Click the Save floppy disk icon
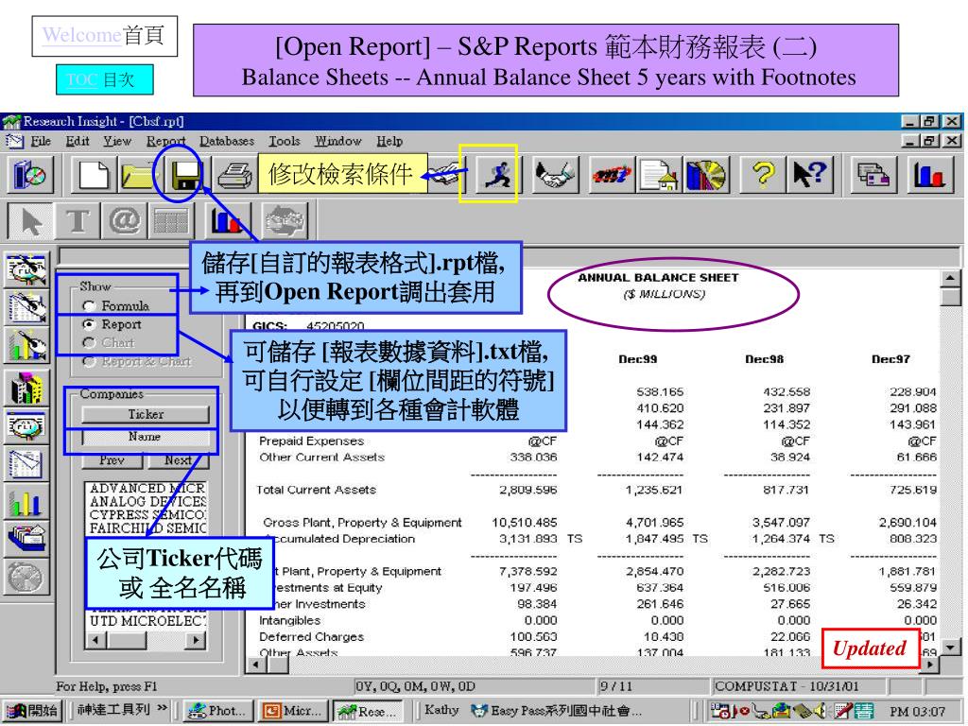The image size is (968, 726). pyautogui.click(x=187, y=175)
